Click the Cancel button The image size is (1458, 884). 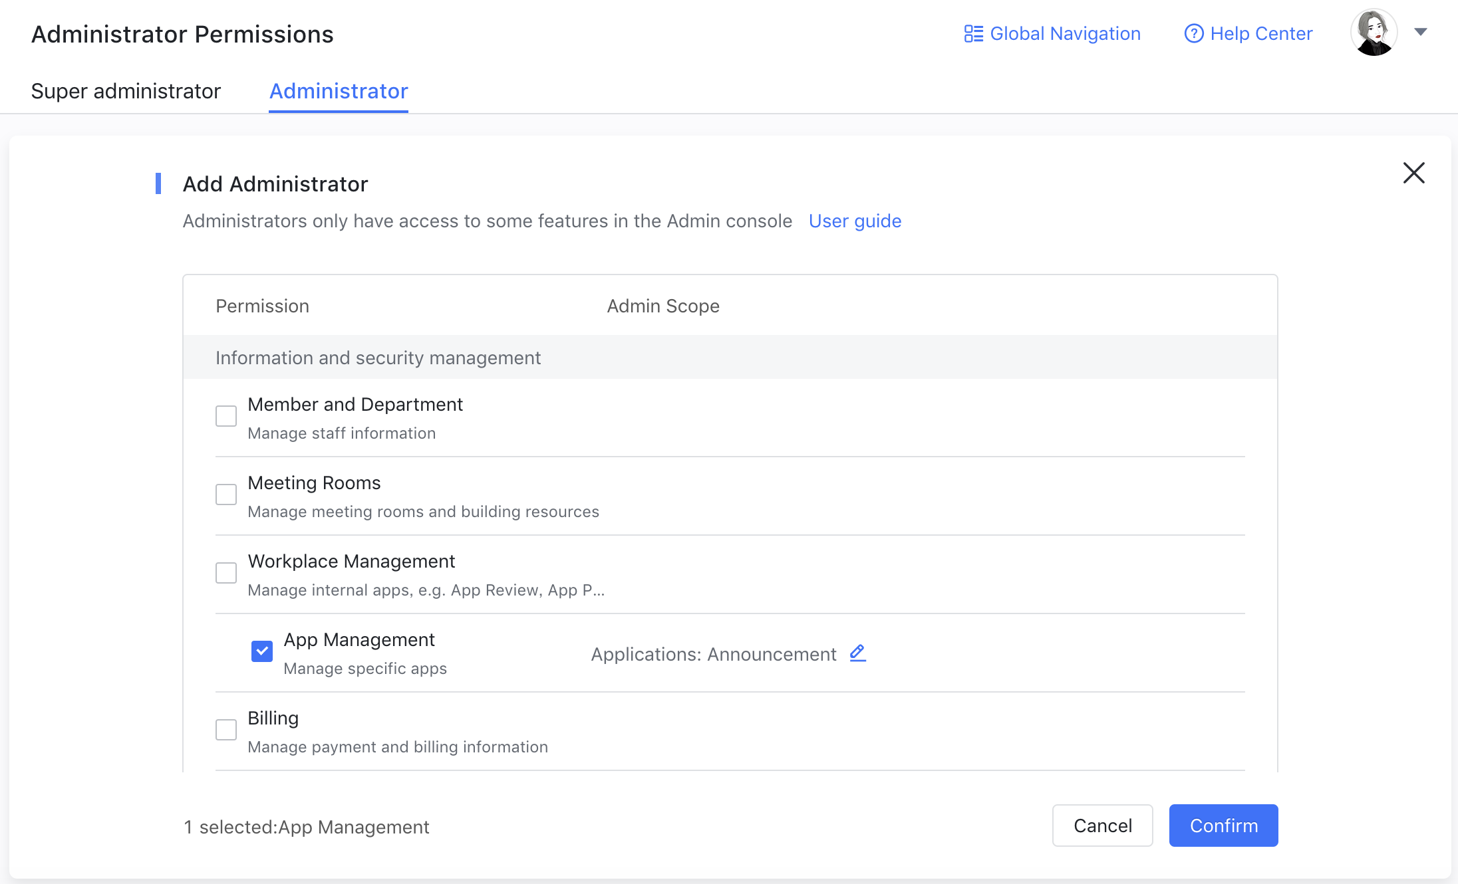[1102, 826]
